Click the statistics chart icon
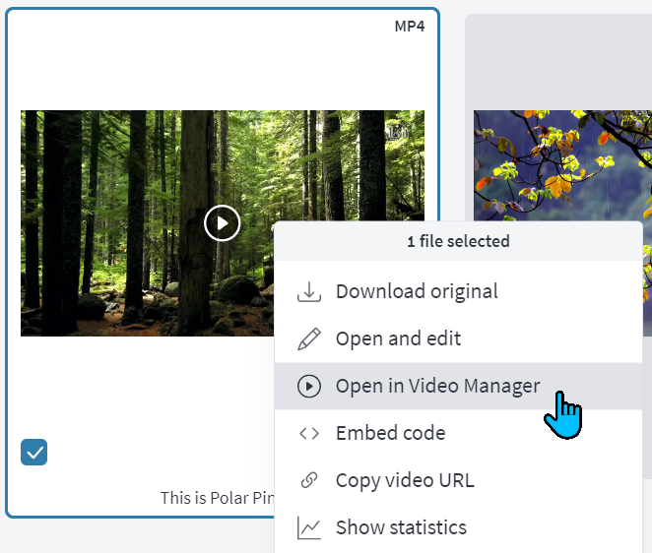Viewport: 652px width, 553px height. coord(309,527)
